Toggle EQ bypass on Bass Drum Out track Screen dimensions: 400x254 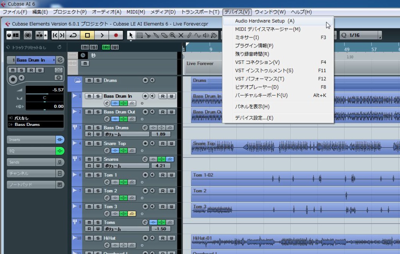pyautogui.click(x=123, y=119)
